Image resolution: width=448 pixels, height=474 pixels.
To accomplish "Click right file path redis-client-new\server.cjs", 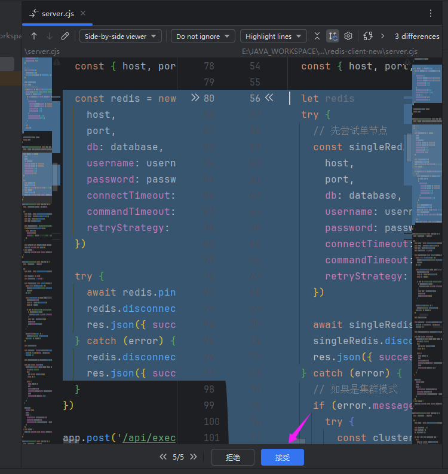I will pyautogui.click(x=330, y=51).
